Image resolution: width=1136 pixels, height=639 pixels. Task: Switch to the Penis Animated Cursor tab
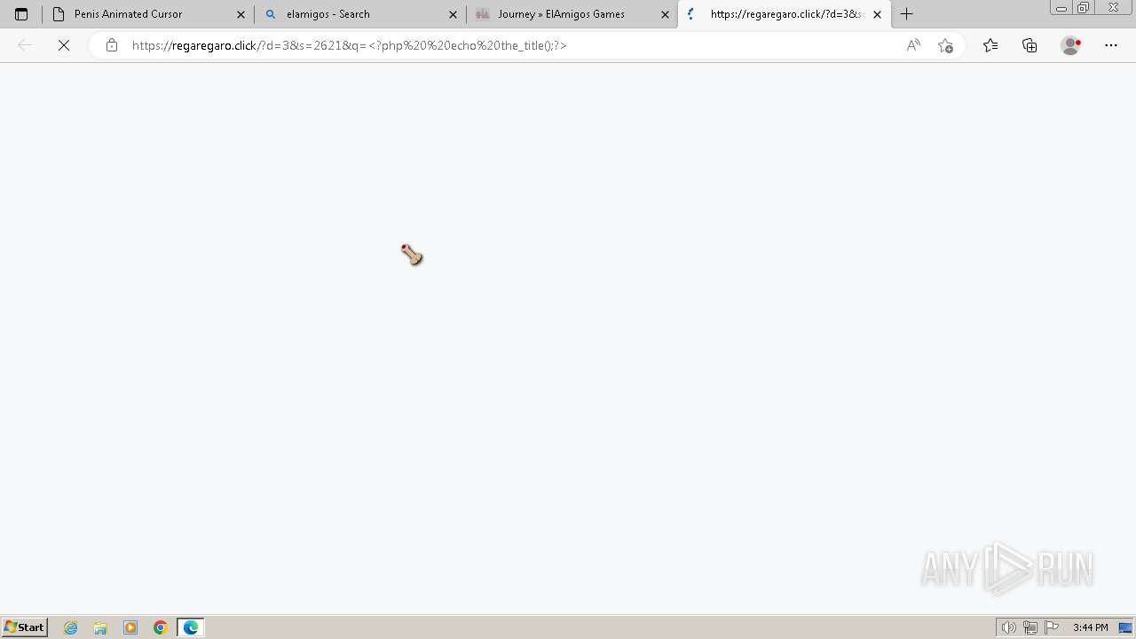148,14
